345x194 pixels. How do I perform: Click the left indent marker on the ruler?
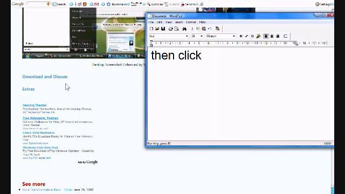point(151,44)
